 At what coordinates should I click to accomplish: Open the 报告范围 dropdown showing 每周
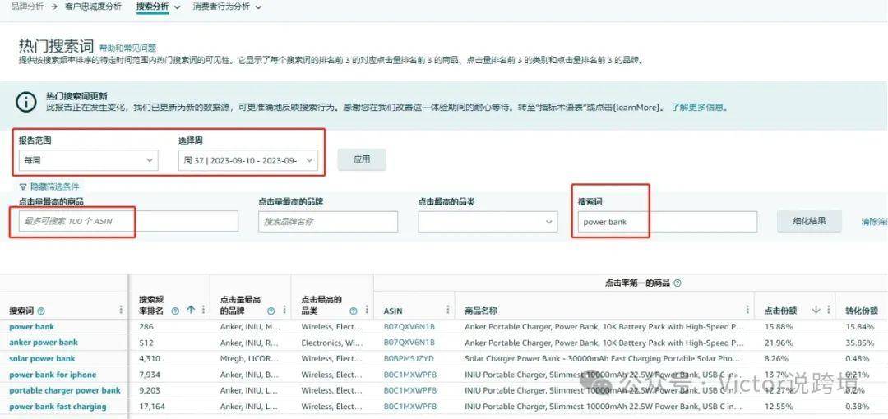click(88, 160)
